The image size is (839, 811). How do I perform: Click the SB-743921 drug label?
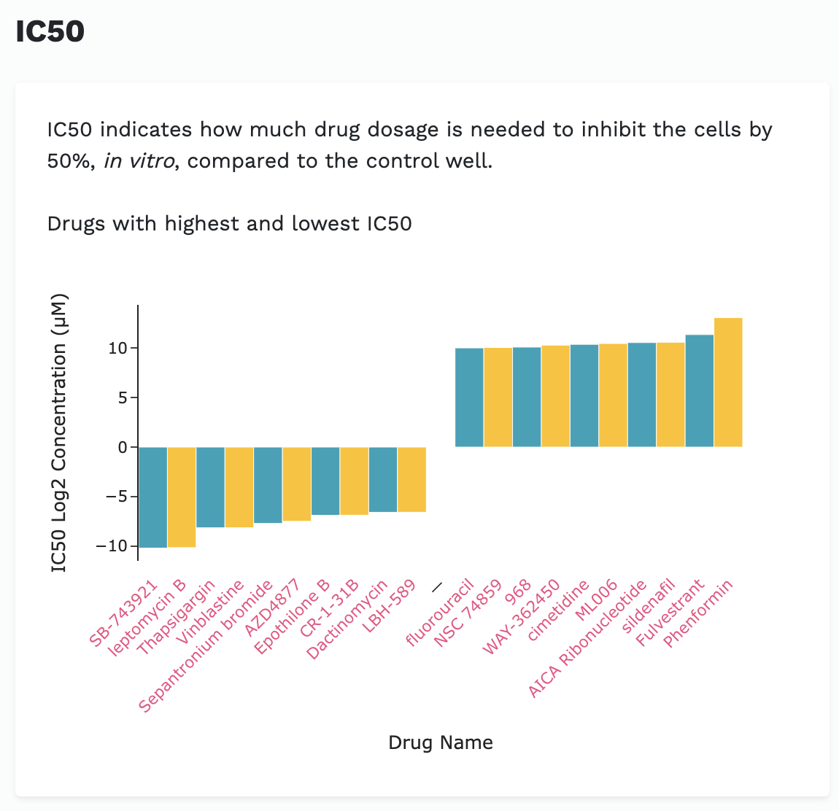tap(123, 613)
